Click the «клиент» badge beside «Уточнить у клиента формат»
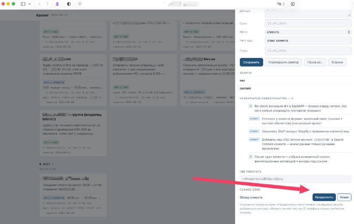354x224 pixels. (x=254, y=119)
